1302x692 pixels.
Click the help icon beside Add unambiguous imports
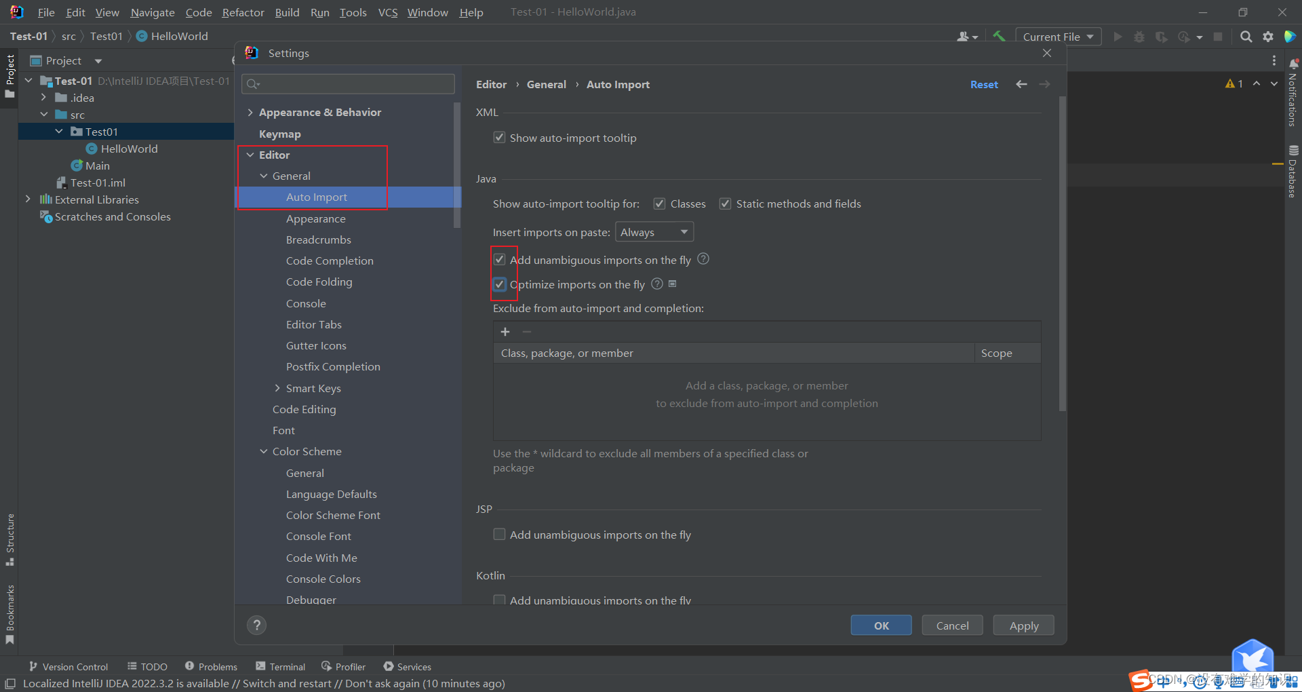click(703, 258)
